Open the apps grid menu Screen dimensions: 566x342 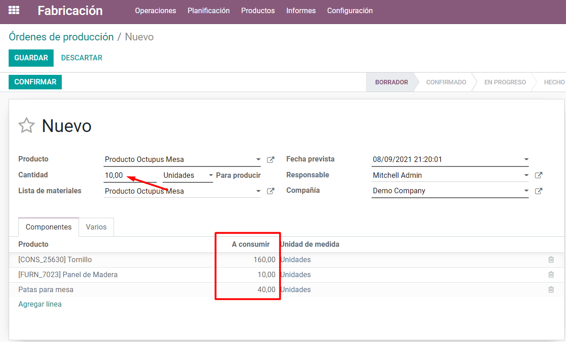14,10
